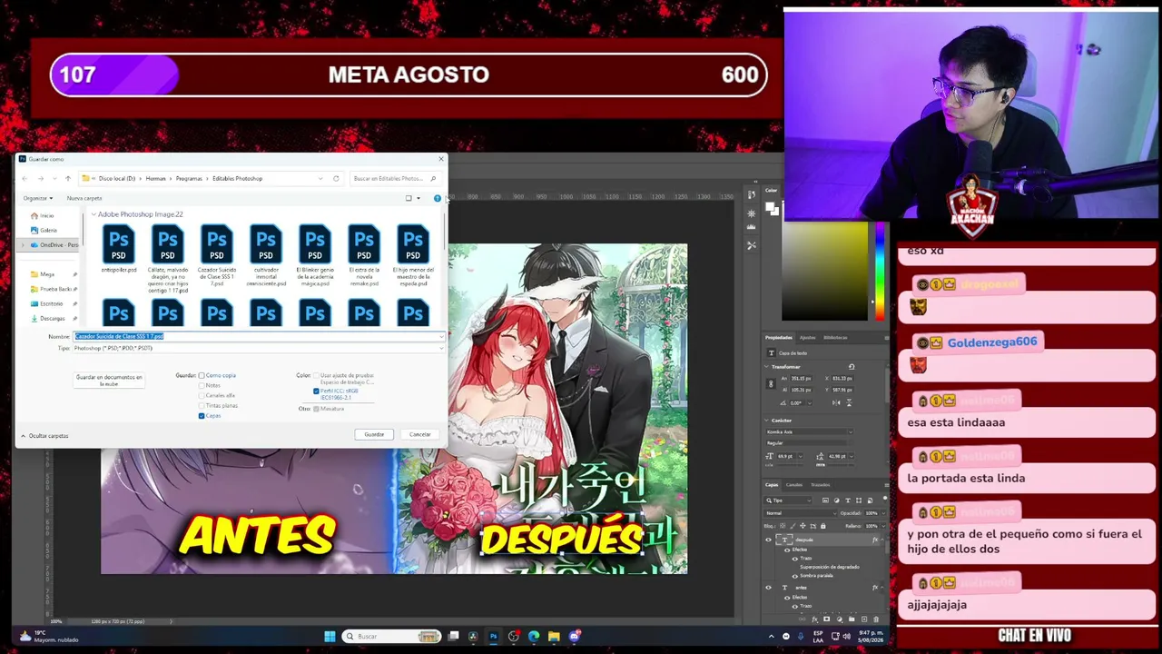Image resolution: width=1162 pixels, height=654 pixels.
Task: Open Photoshop from the Windows taskbar
Action: click(x=493, y=637)
